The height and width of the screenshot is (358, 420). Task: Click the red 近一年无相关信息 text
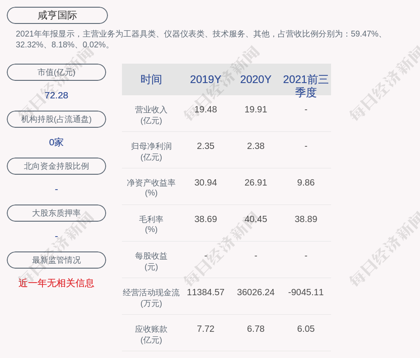click(56, 283)
